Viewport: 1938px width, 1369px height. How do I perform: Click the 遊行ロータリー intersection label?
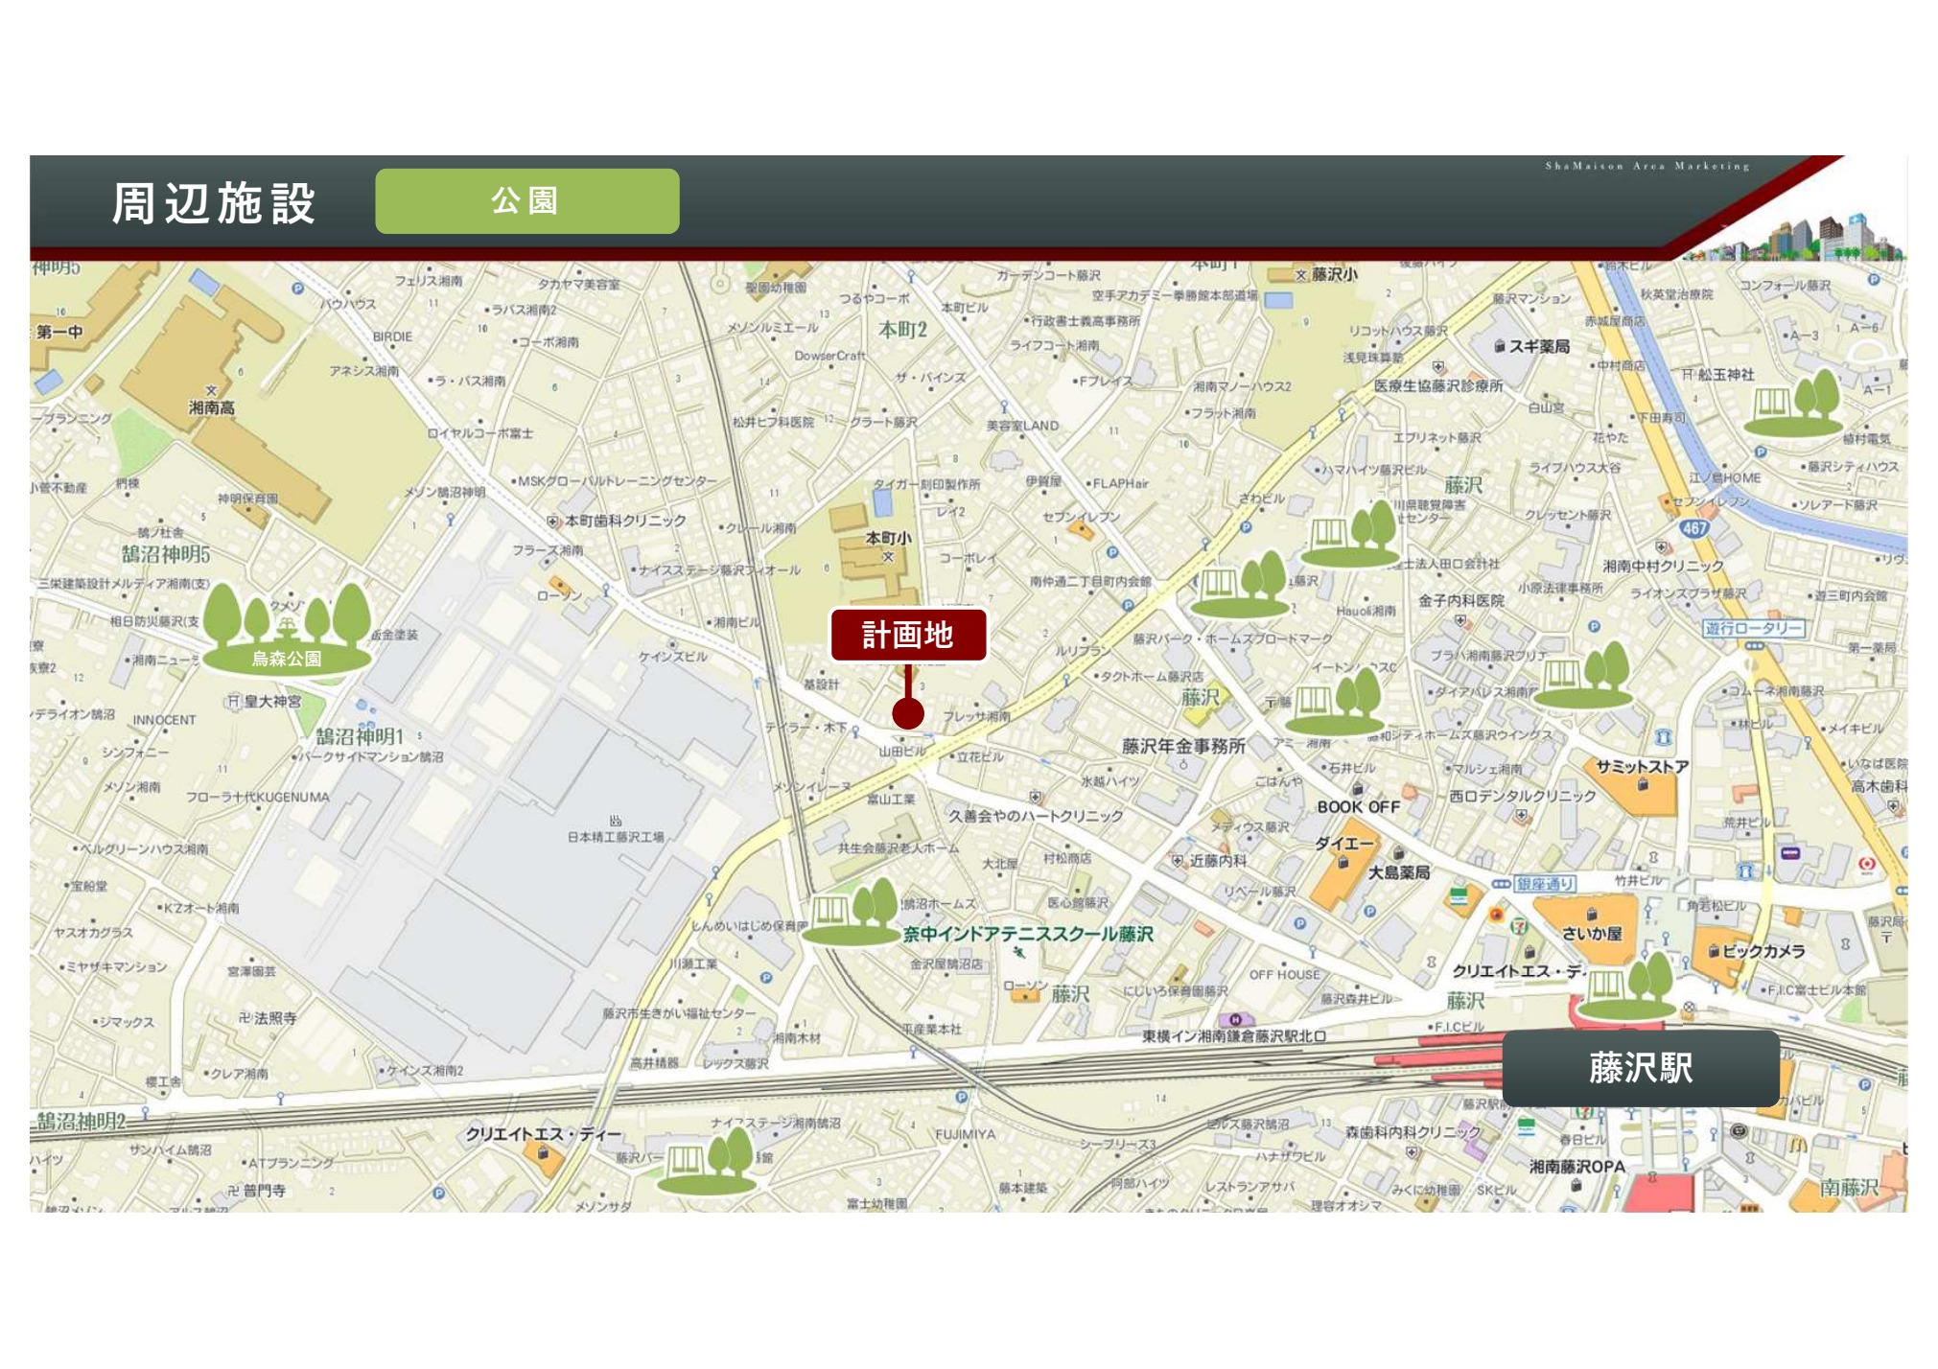[1754, 628]
